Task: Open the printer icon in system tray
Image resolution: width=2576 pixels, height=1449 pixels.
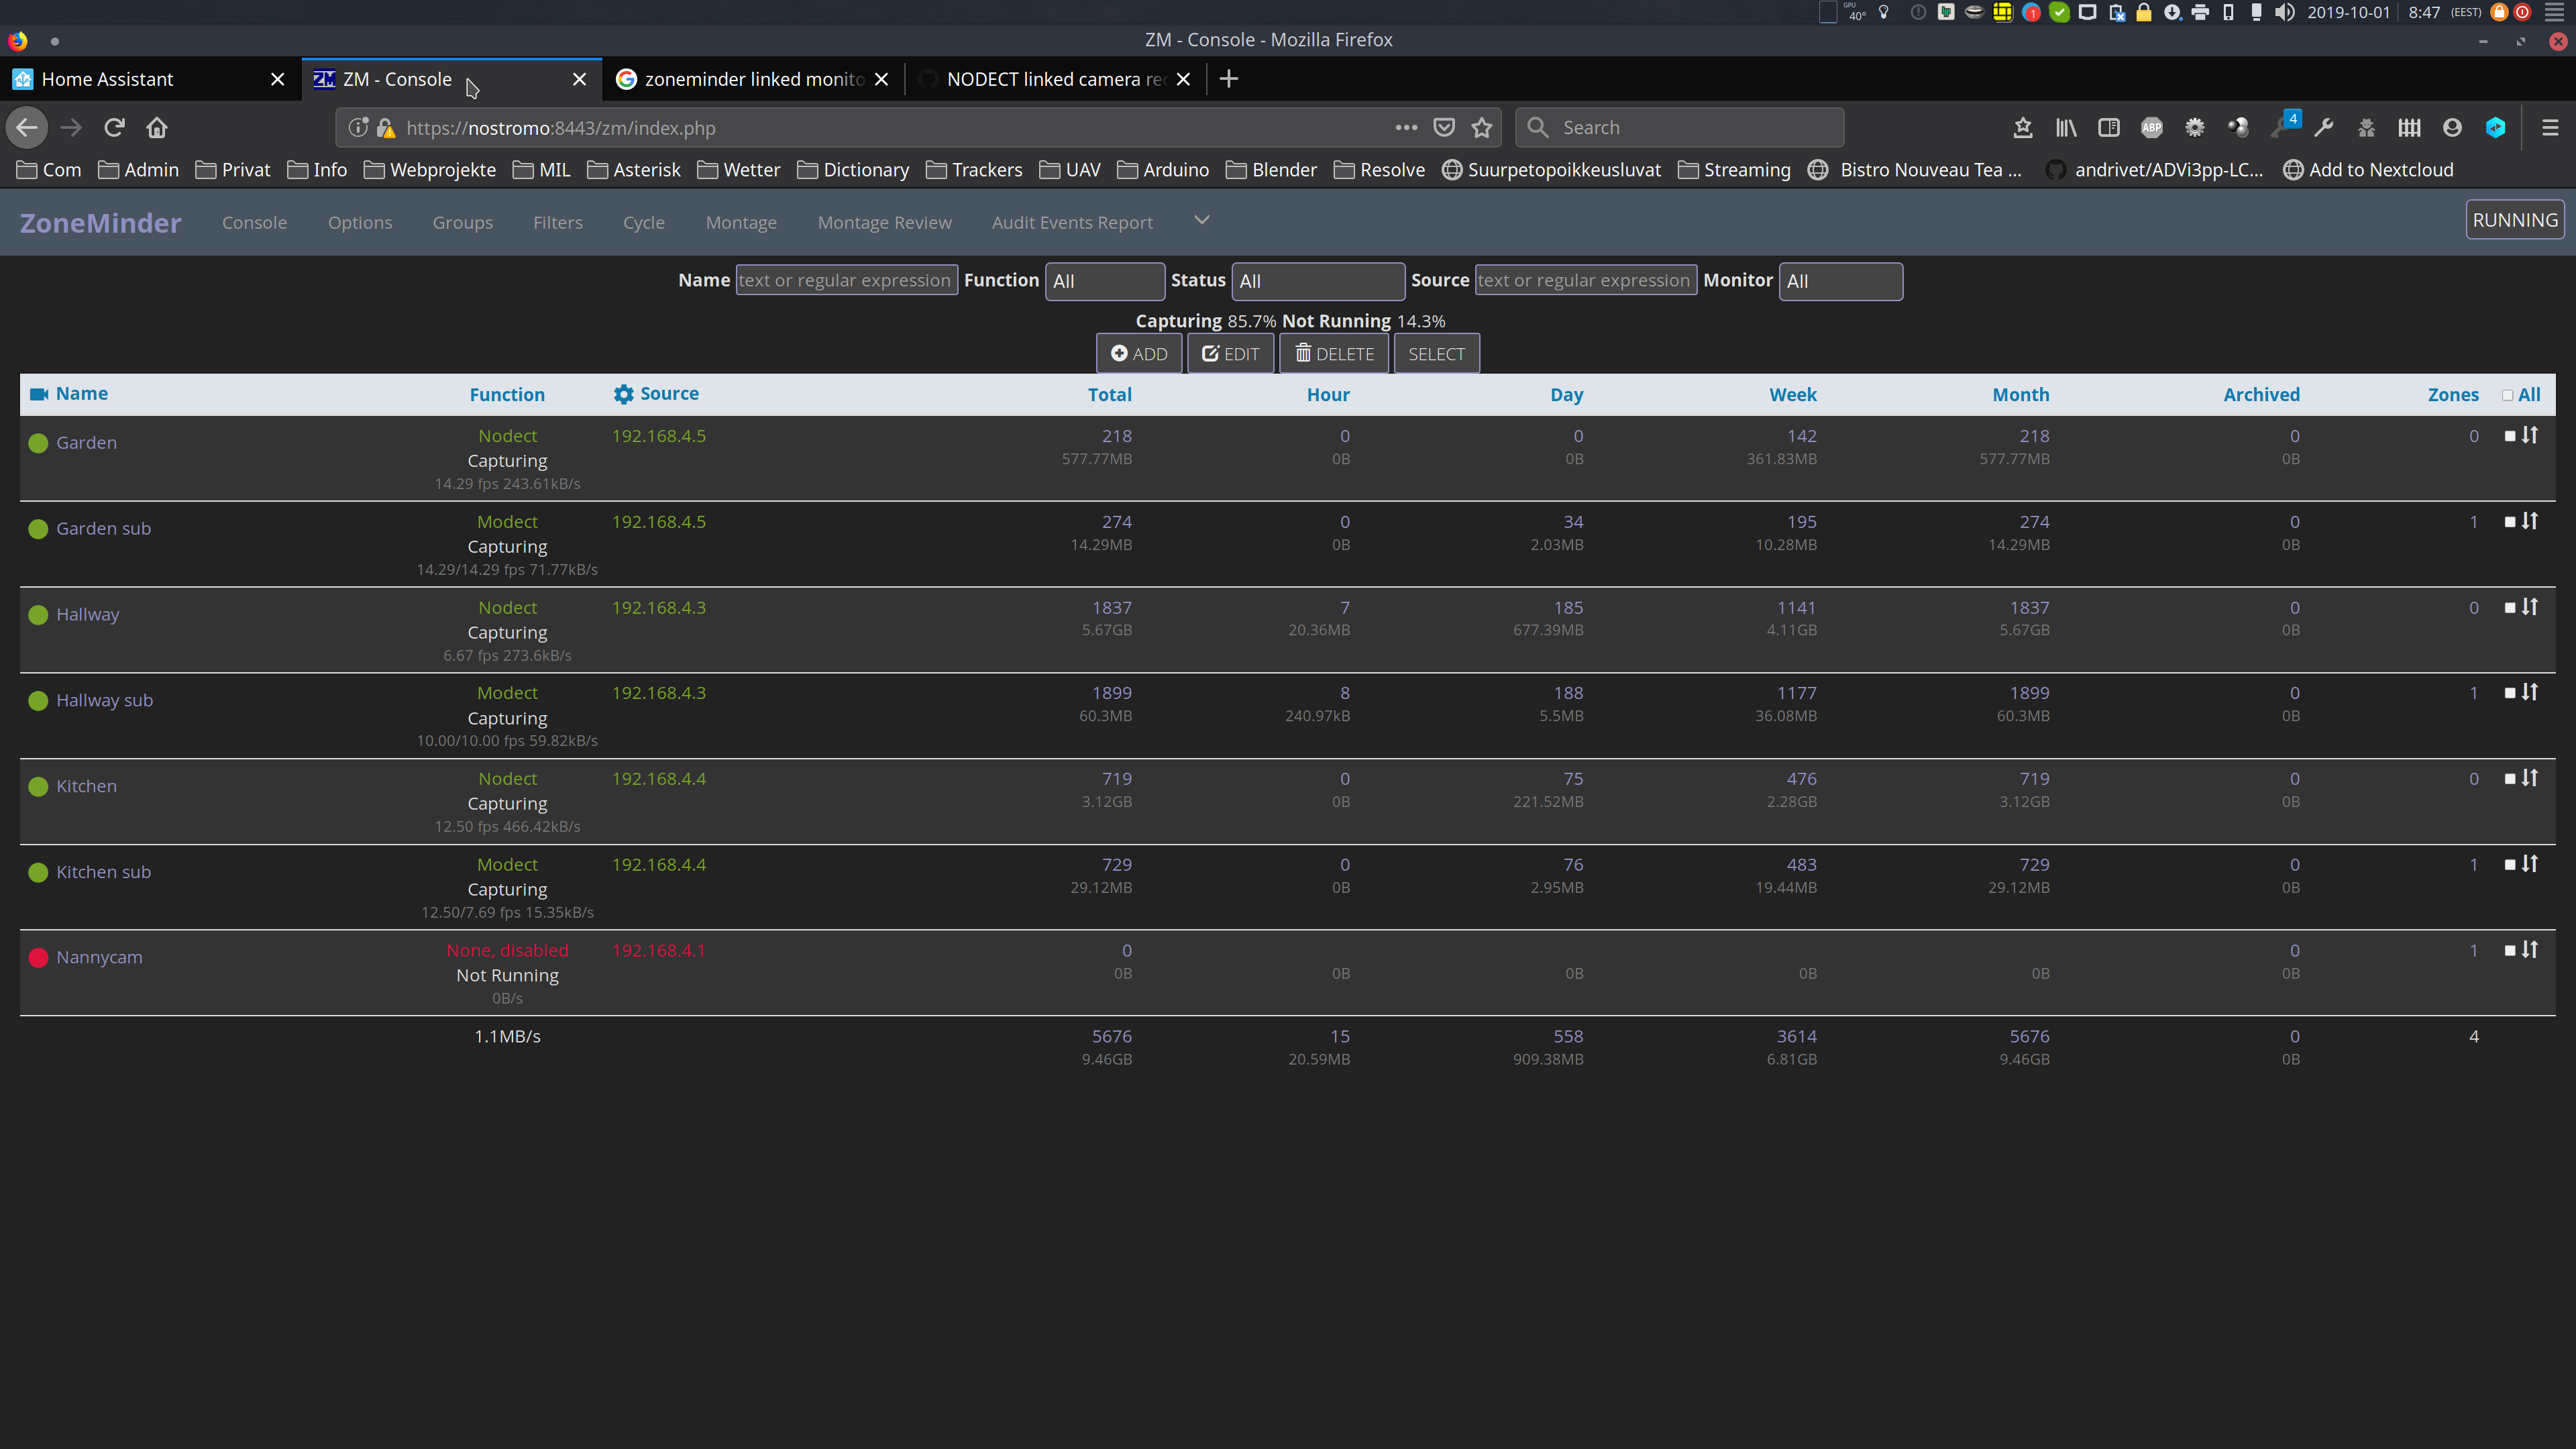Action: (2200, 13)
